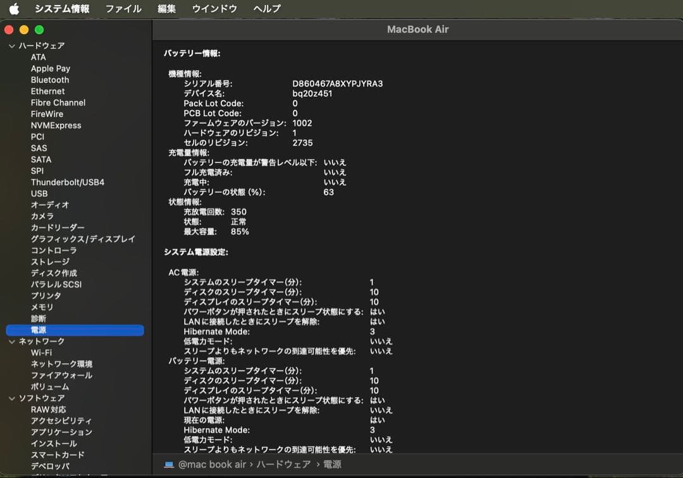683x478 pixels.
Task: Select Bluetooth in the sidebar
Action: [x=49, y=80]
